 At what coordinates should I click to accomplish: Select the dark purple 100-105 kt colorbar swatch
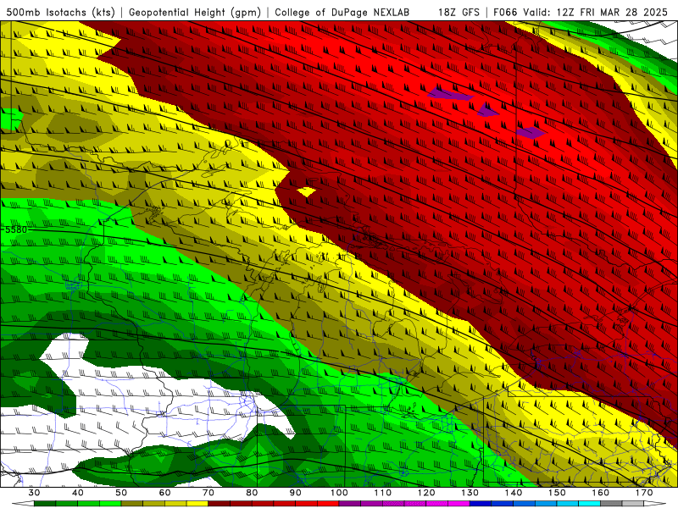350,504
